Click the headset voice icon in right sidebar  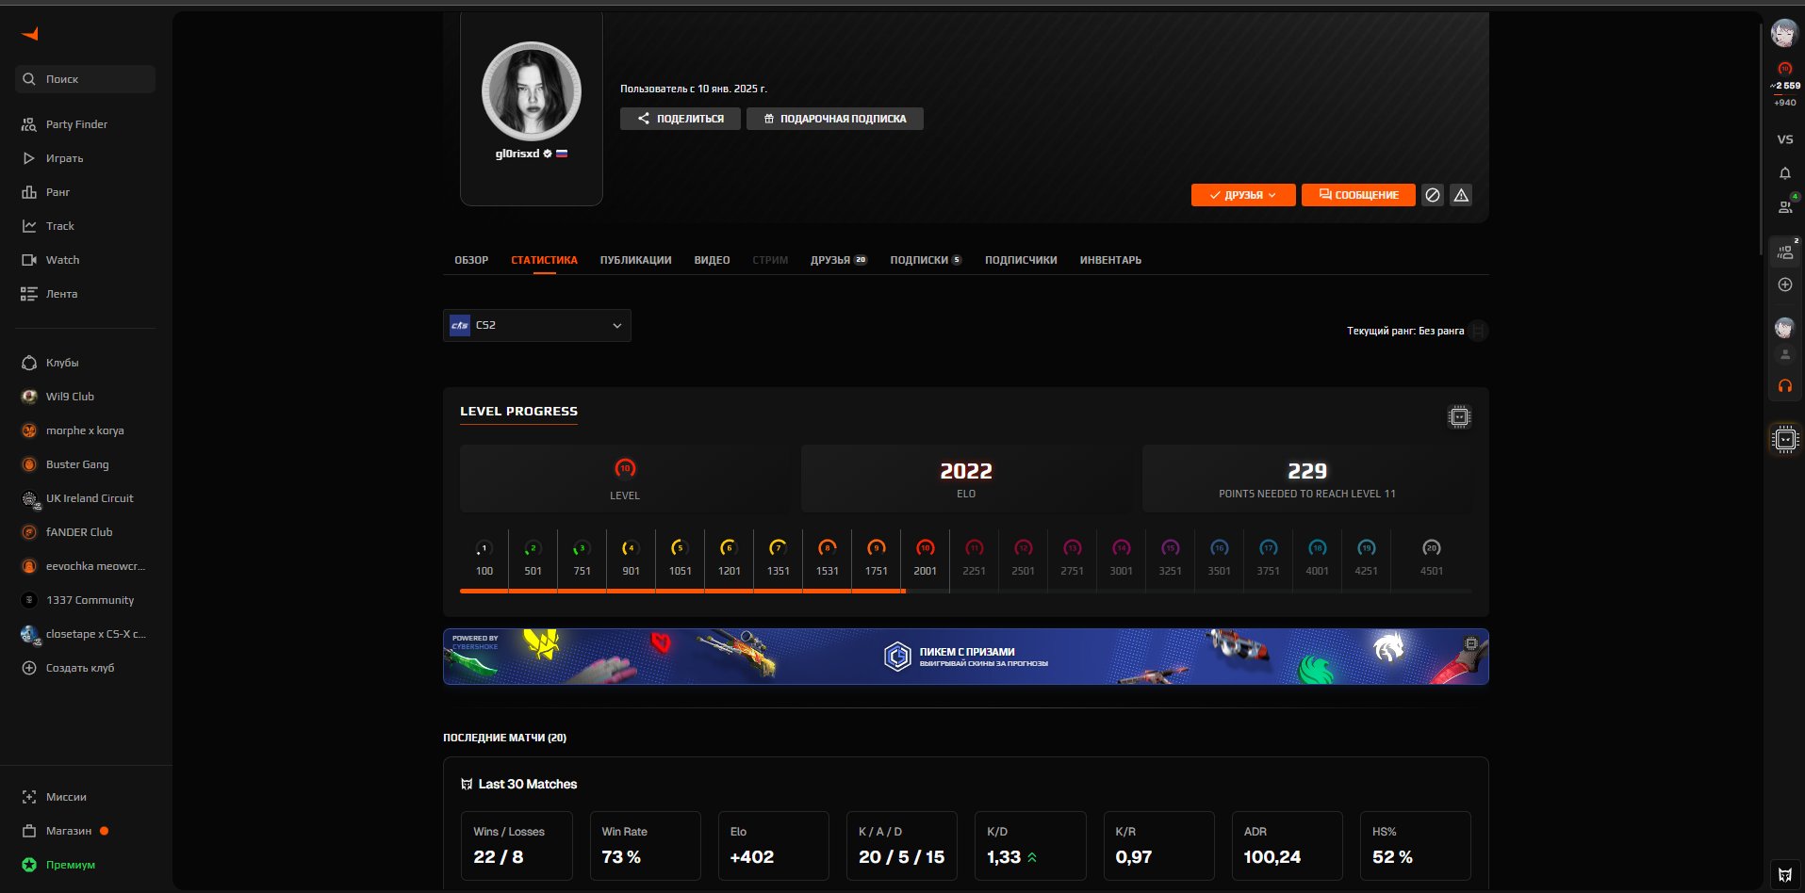1784,385
